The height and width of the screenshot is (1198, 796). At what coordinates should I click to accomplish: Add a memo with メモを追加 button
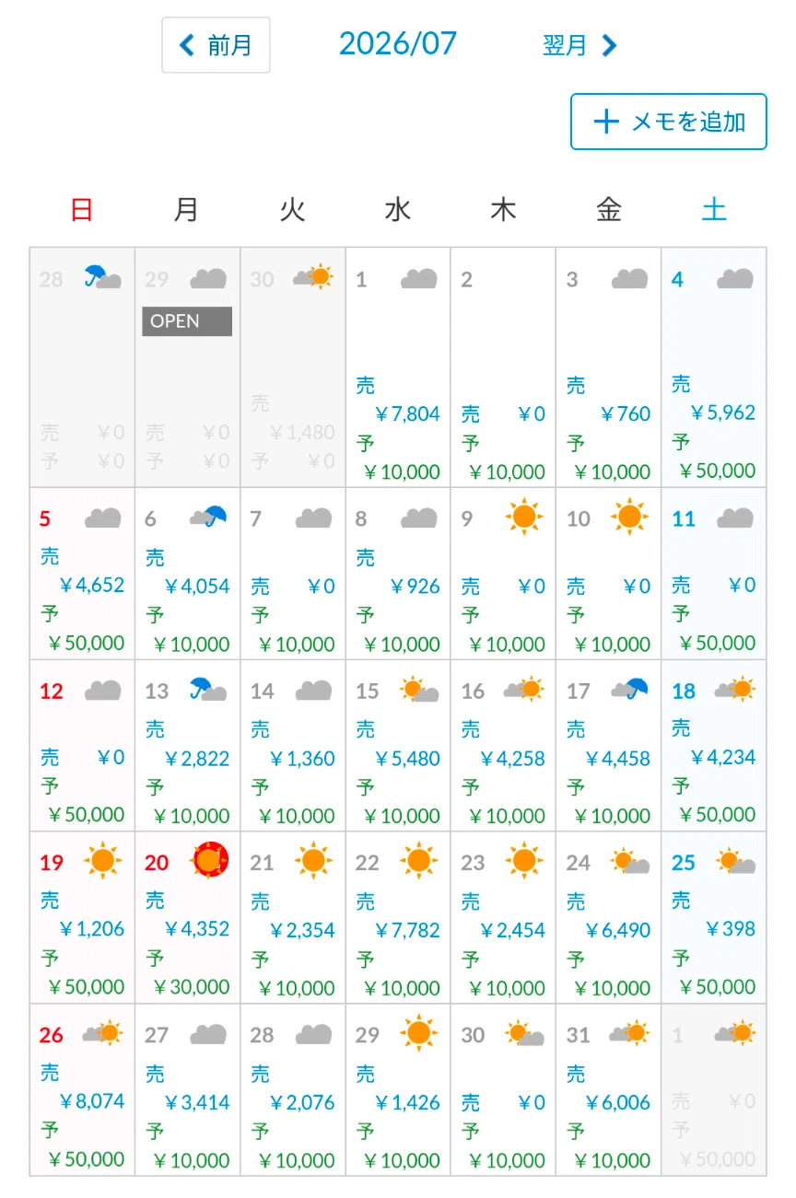(669, 122)
